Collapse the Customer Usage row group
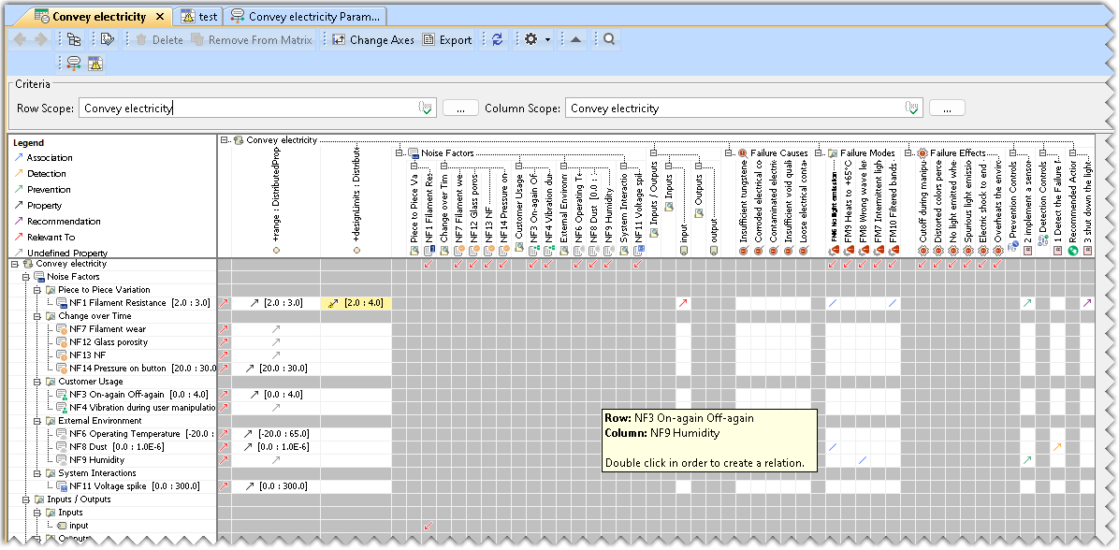 [x=37, y=382]
